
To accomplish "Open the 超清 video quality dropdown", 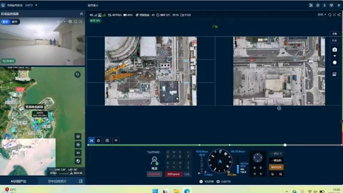I will (322, 15).
